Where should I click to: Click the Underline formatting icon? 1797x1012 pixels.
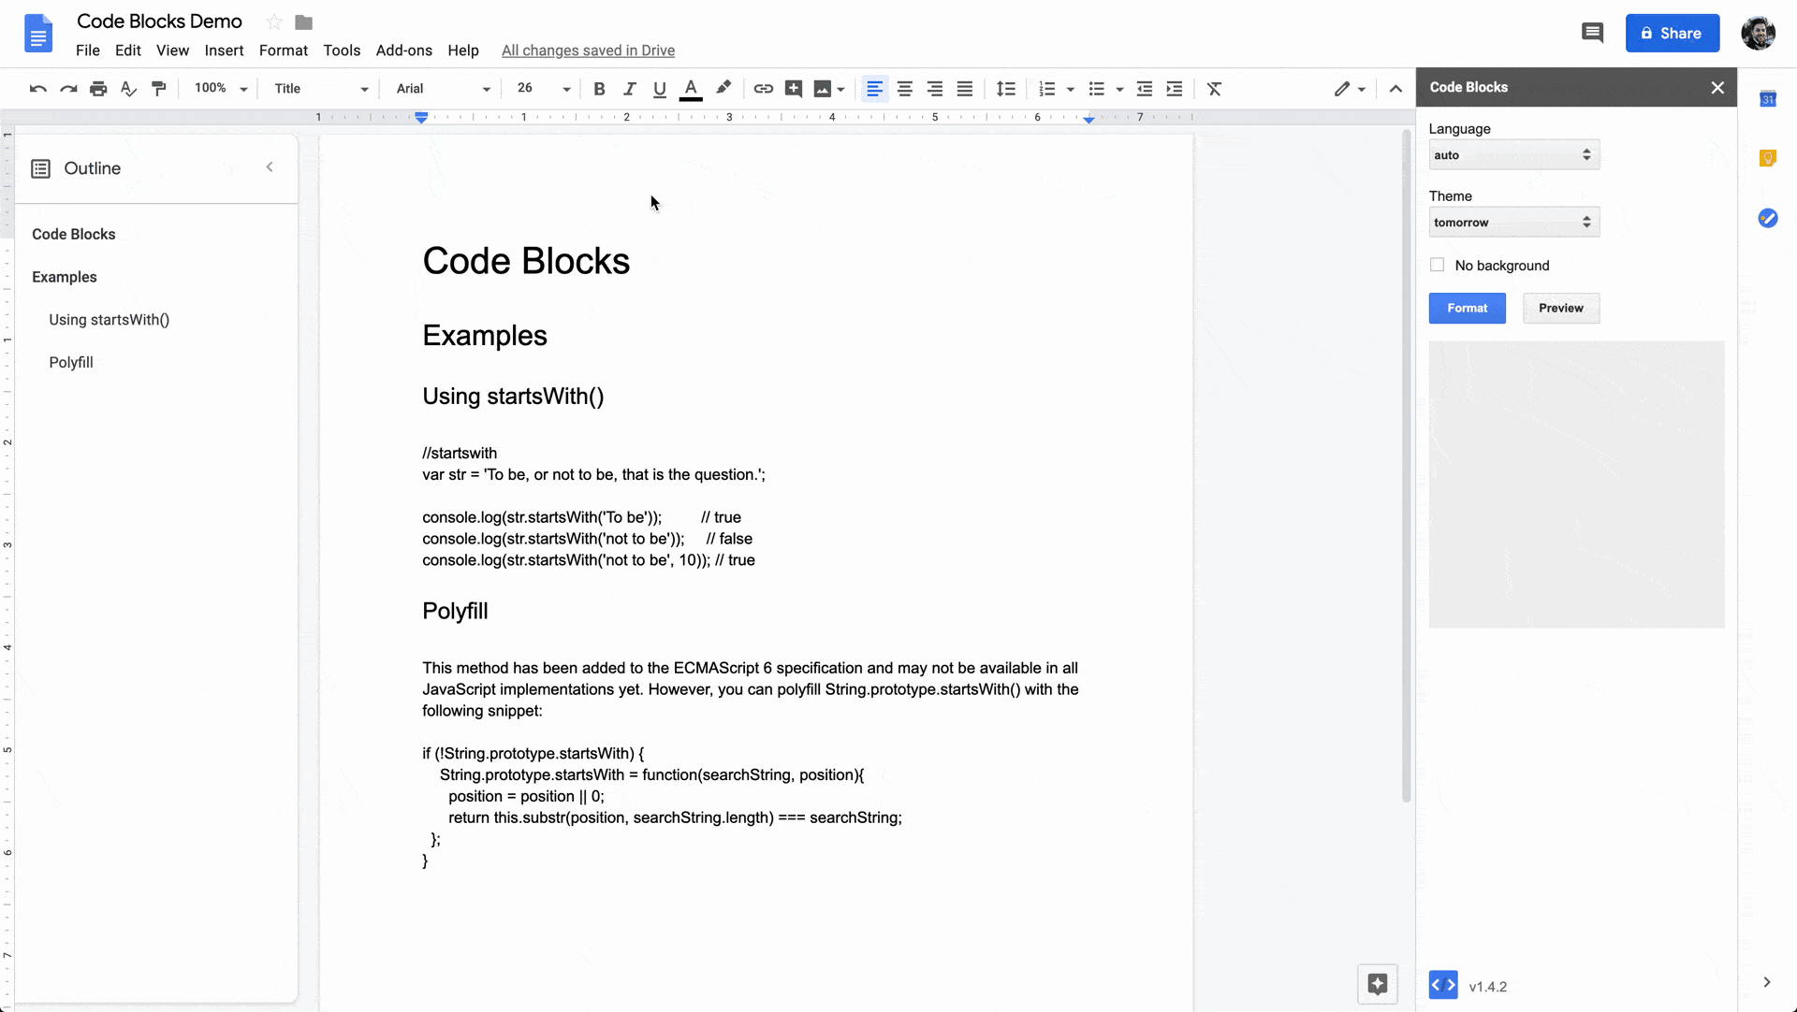[x=659, y=88]
